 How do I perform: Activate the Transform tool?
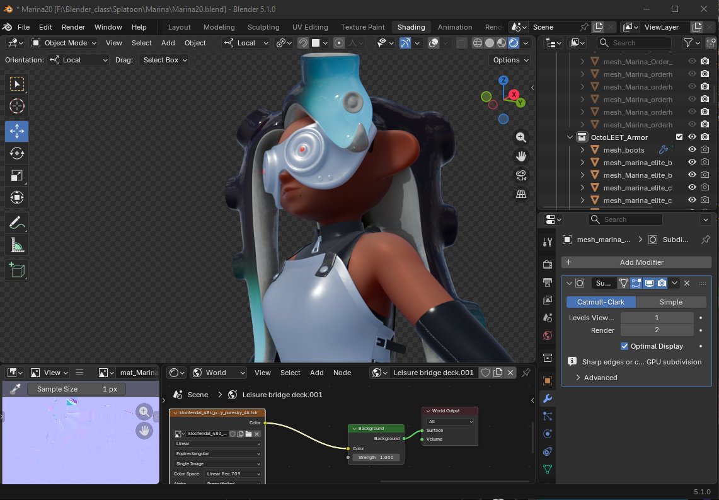pyautogui.click(x=17, y=198)
